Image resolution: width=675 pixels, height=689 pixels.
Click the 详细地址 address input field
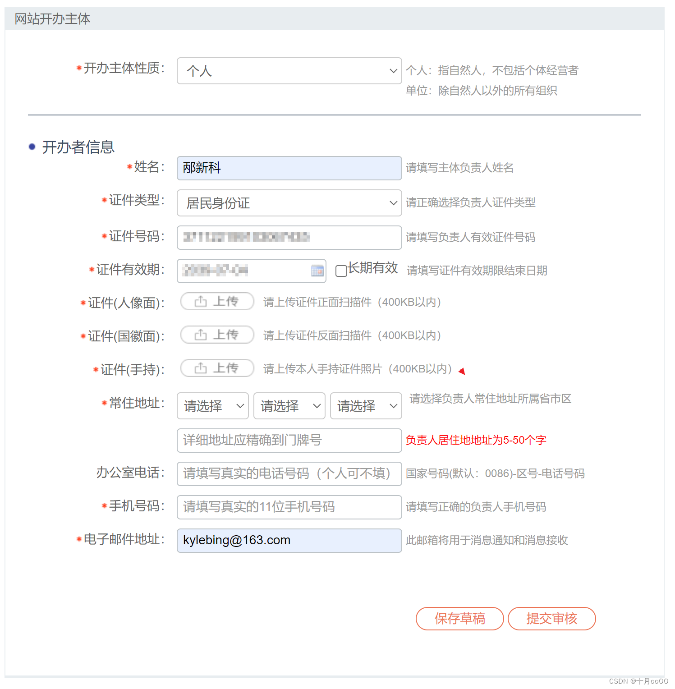[x=289, y=441]
